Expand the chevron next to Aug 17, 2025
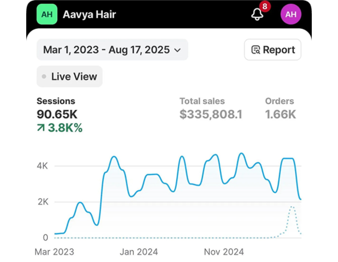Image resolution: width=338 pixels, height=262 pixels. point(178,50)
